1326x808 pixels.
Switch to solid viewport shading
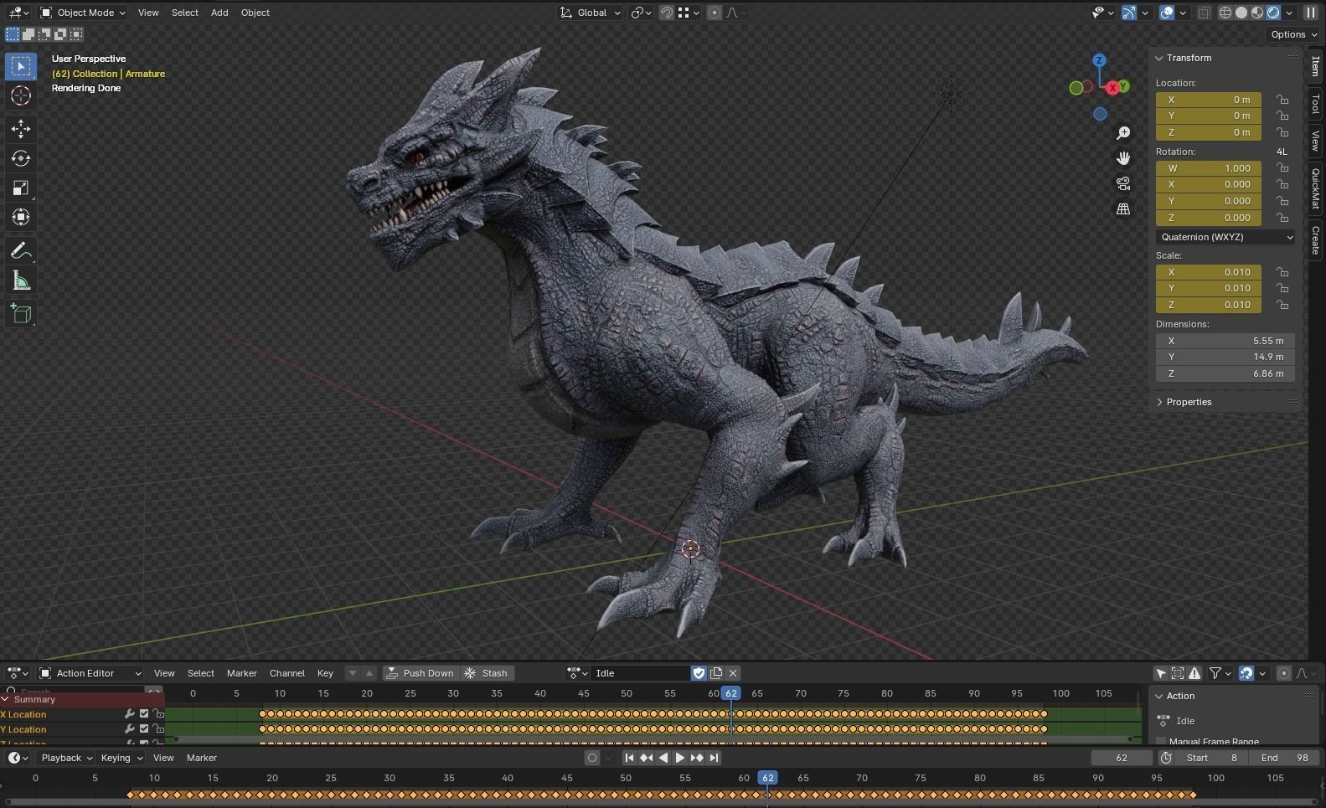click(x=1241, y=13)
